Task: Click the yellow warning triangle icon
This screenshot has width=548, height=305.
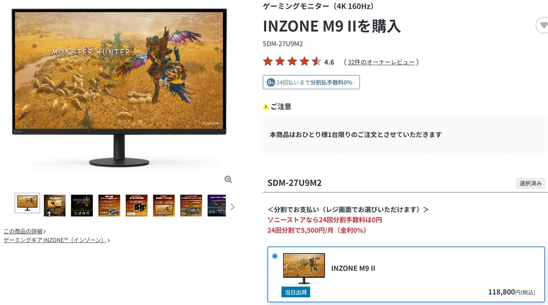Action: (266, 107)
